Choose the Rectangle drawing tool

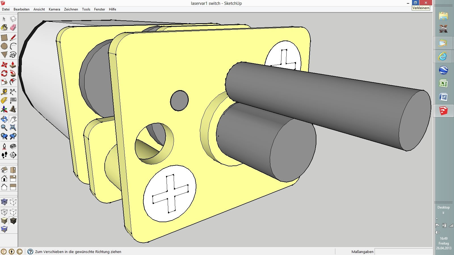pyautogui.click(x=4, y=38)
